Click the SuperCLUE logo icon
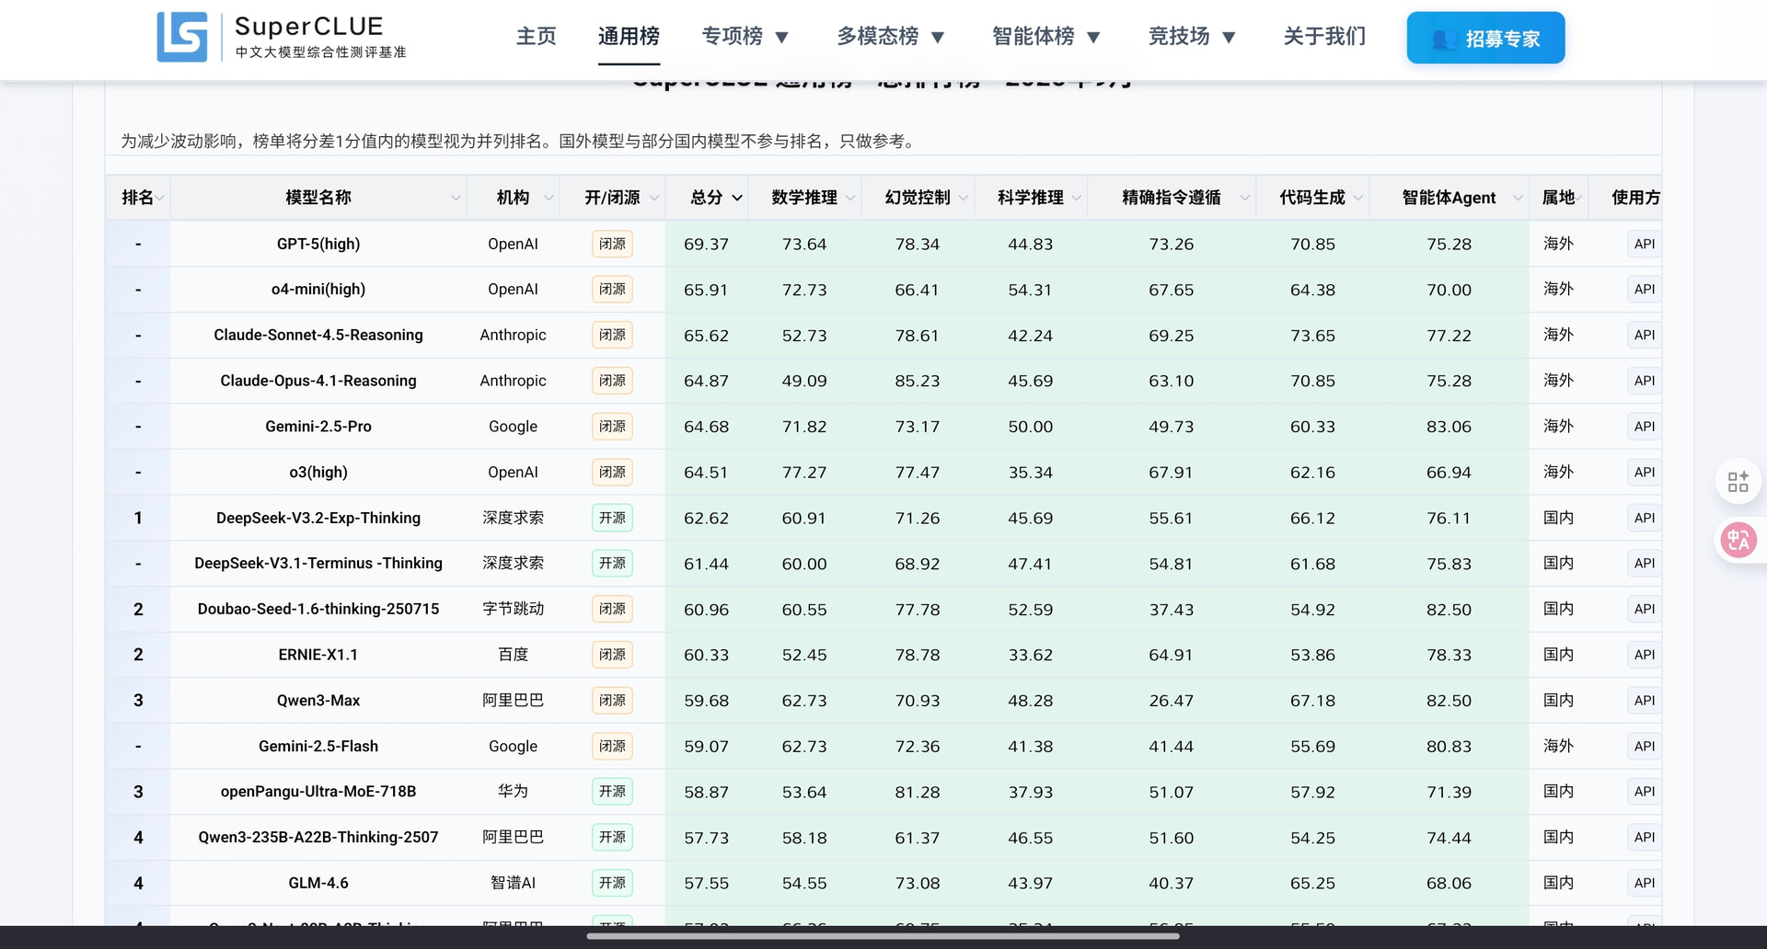Screen dimensions: 1767x949 click(x=181, y=37)
